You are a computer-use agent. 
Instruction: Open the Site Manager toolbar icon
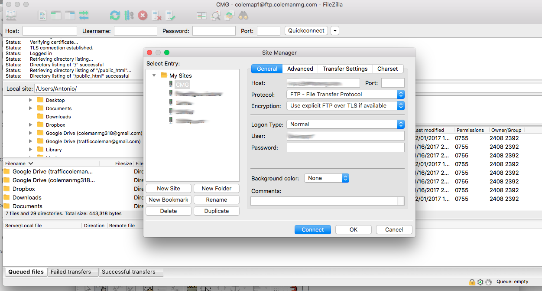[x=11, y=16]
